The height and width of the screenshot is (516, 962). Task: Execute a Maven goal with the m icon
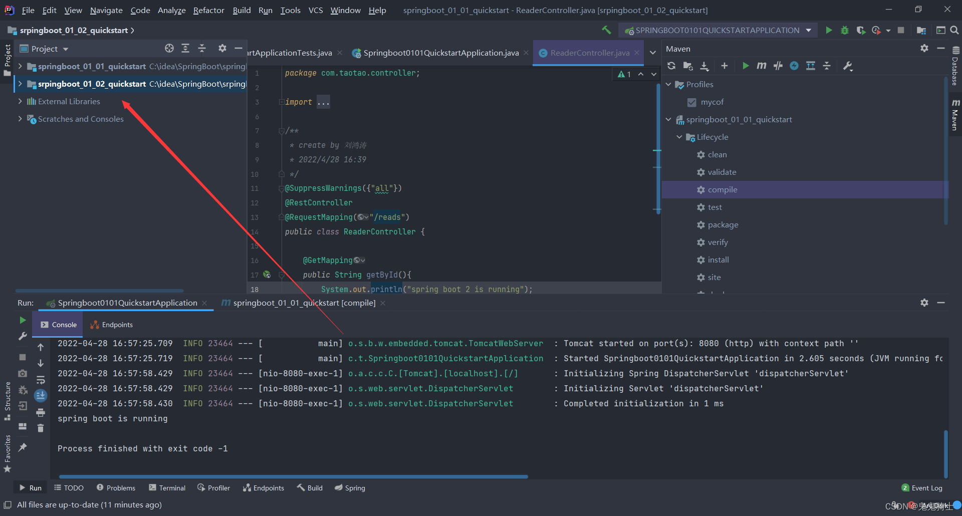click(x=762, y=66)
